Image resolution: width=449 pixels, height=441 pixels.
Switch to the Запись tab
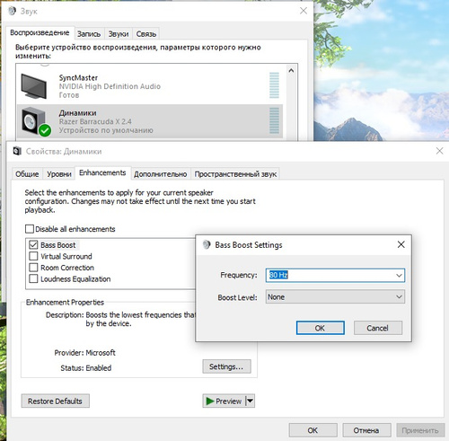[x=89, y=34]
